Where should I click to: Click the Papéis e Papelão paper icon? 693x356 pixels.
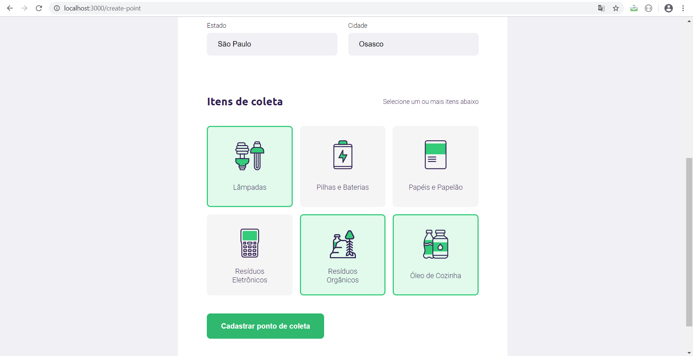pyautogui.click(x=435, y=155)
